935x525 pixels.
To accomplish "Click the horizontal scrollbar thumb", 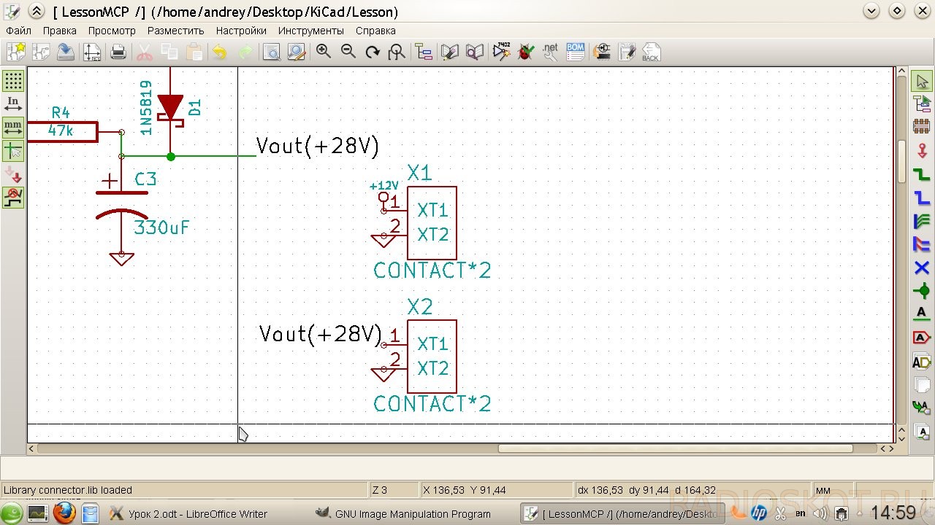I will coord(676,448).
